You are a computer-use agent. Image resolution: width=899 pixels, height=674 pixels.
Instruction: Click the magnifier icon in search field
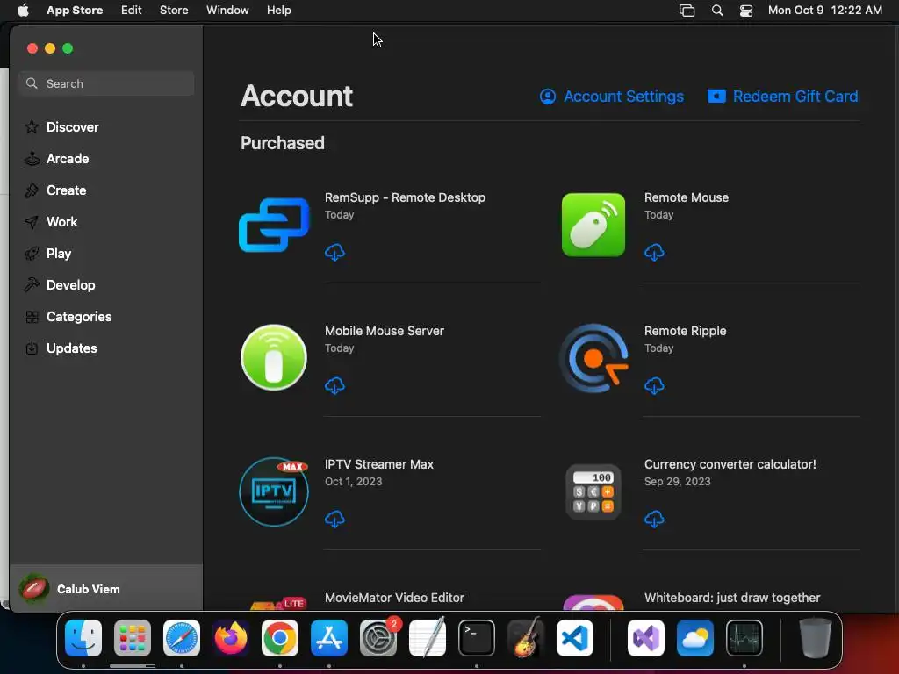pyautogui.click(x=32, y=83)
